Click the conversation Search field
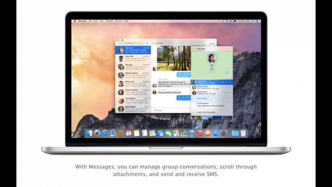Image resolution: width=332 pixels, height=187 pixels. 131,43
